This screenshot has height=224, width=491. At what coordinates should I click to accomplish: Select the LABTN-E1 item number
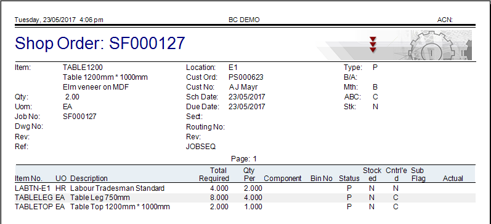point(33,188)
